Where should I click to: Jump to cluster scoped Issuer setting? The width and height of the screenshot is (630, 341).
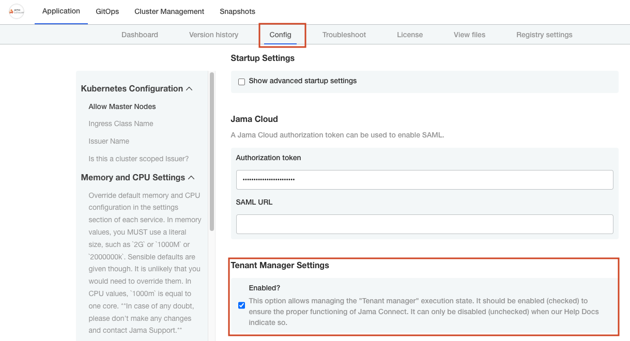click(x=139, y=159)
